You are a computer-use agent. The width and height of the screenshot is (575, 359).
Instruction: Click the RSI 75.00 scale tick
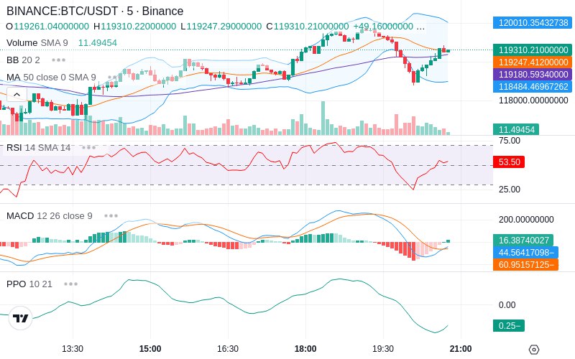(x=510, y=141)
